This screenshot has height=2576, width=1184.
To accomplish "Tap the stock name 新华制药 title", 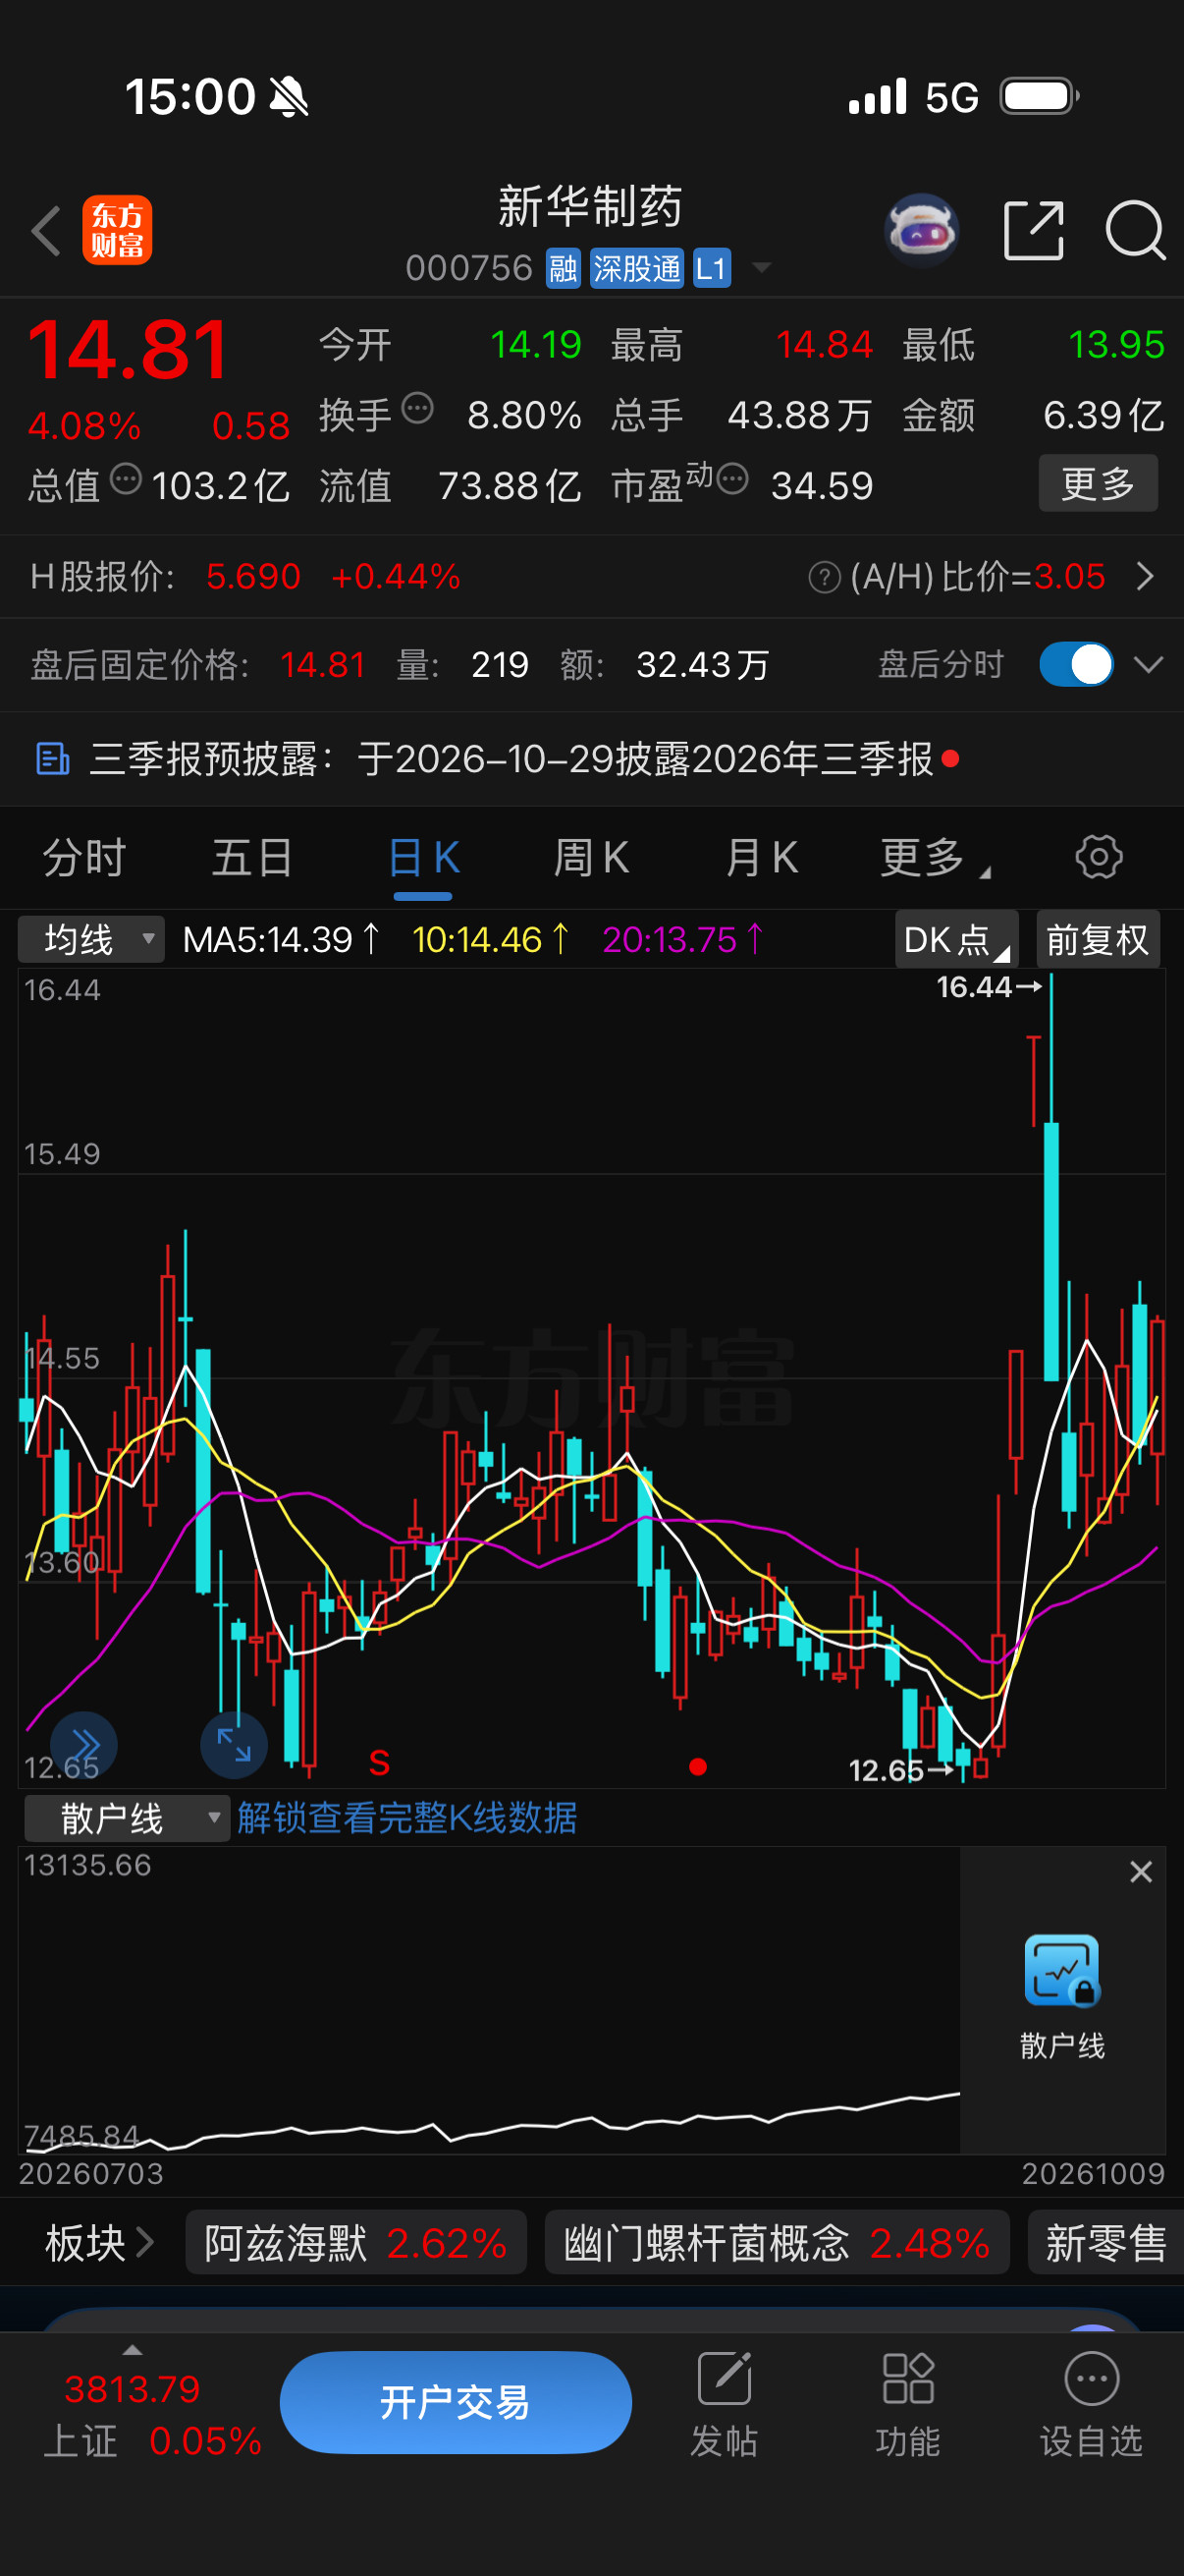I will [590, 207].
